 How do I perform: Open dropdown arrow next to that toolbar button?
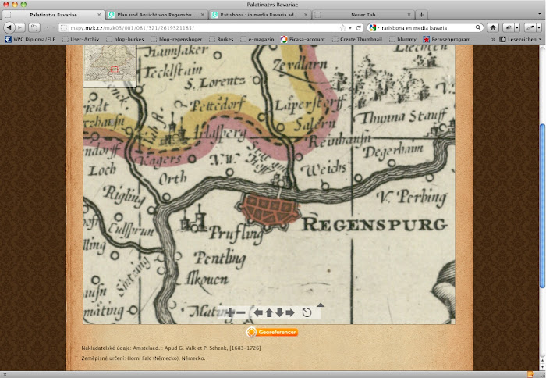click(x=517, y=27)
